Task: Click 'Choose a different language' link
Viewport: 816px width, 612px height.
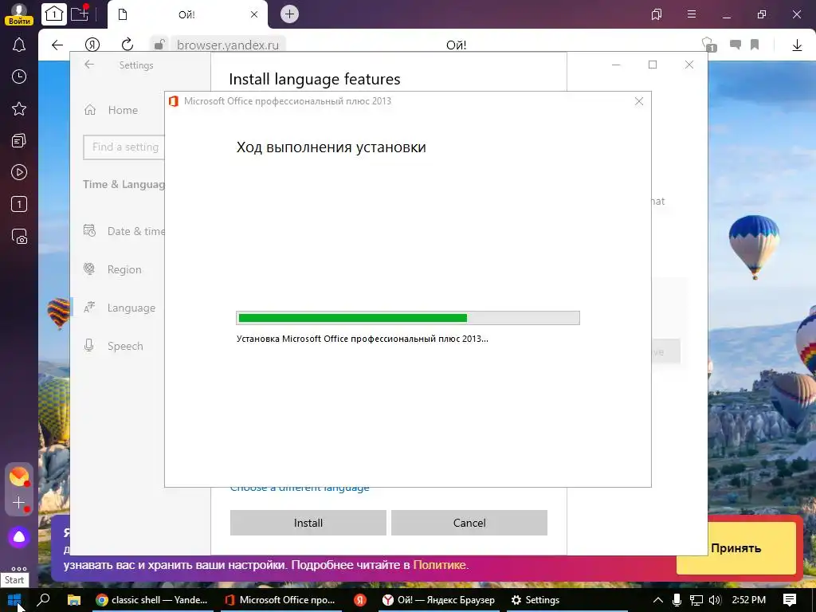Action: (300, 488)
